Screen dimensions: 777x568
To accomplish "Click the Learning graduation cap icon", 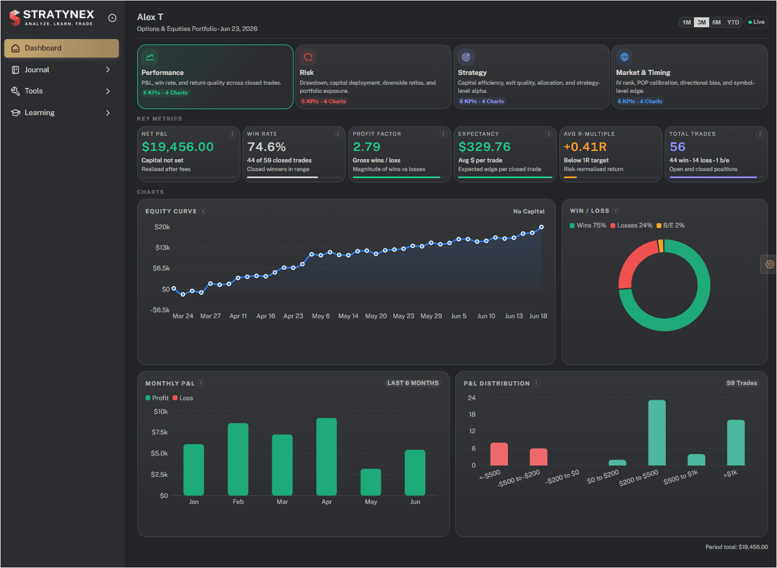I will pyautogui.click(x=15, y=113).
